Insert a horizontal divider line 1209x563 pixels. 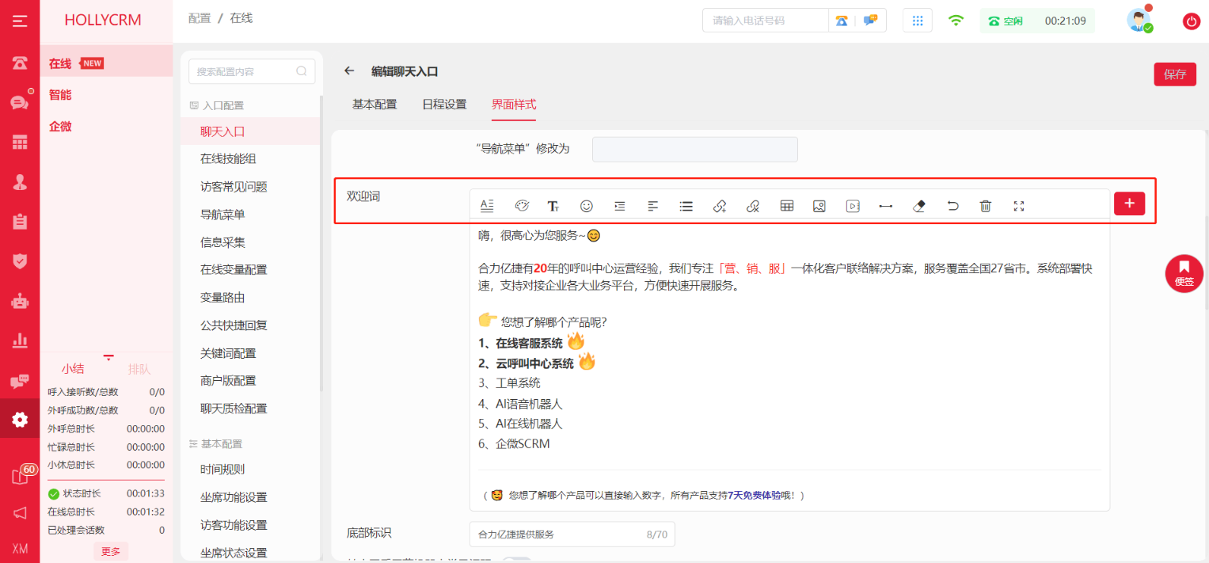pos(886,206)
